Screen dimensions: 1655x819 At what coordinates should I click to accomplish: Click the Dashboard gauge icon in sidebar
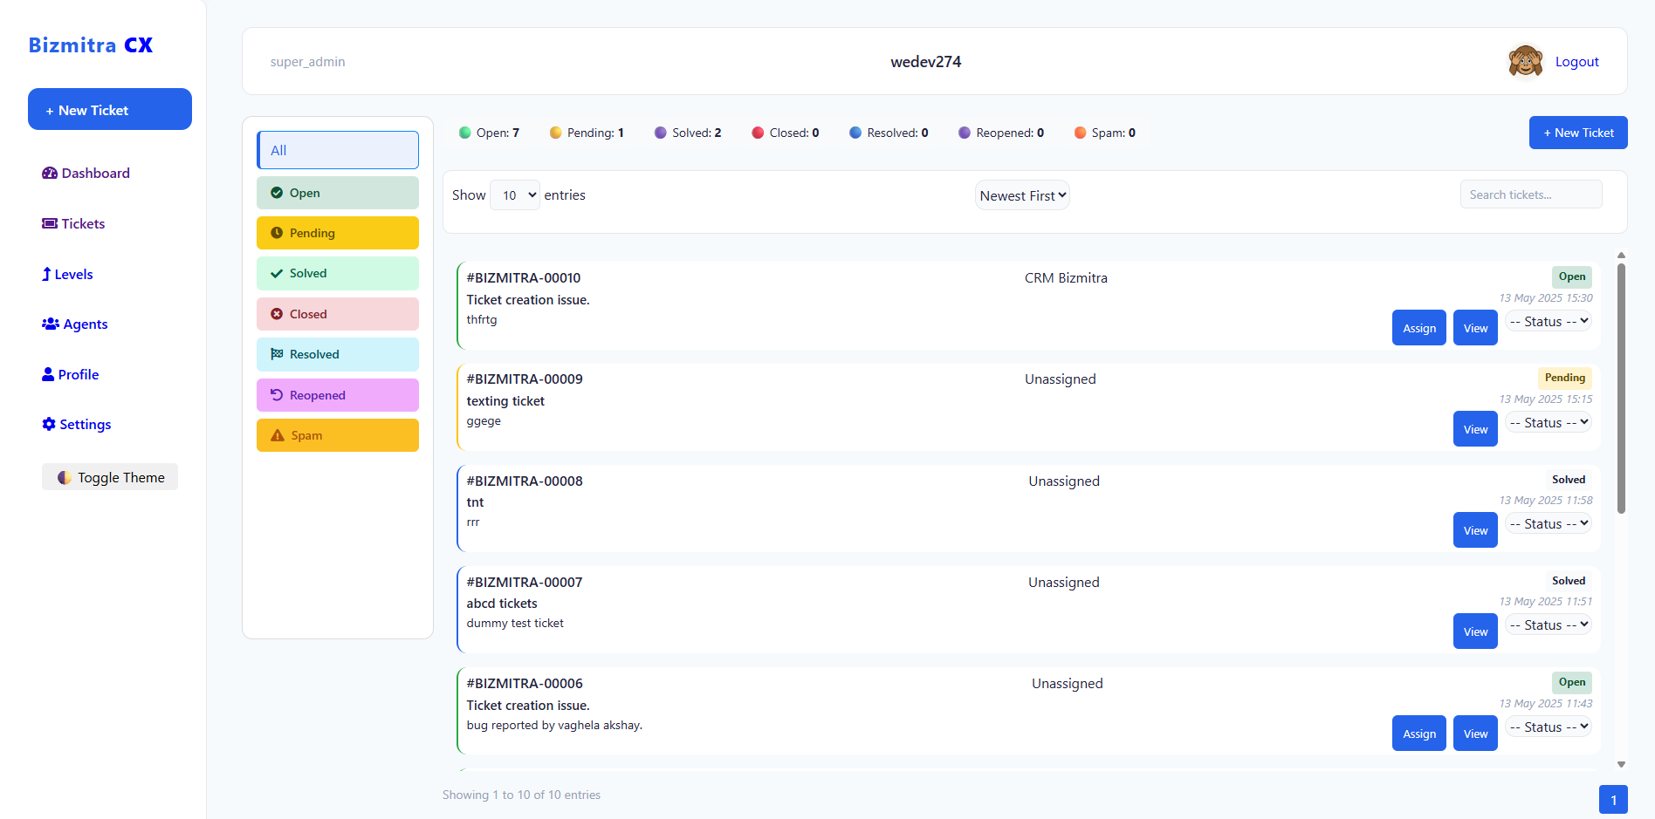pos(50,174)
